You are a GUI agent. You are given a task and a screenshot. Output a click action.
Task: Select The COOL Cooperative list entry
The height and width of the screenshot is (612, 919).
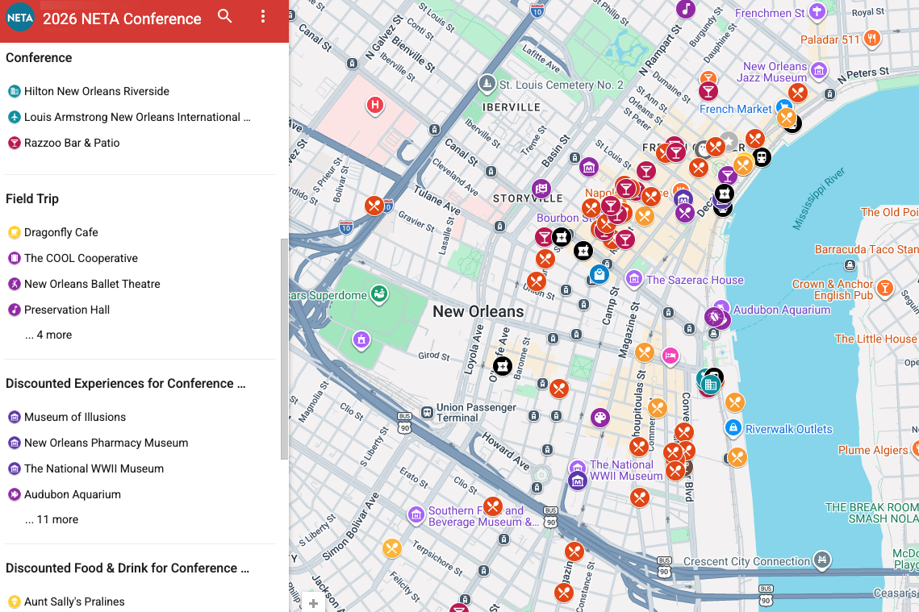coord(73,258)
